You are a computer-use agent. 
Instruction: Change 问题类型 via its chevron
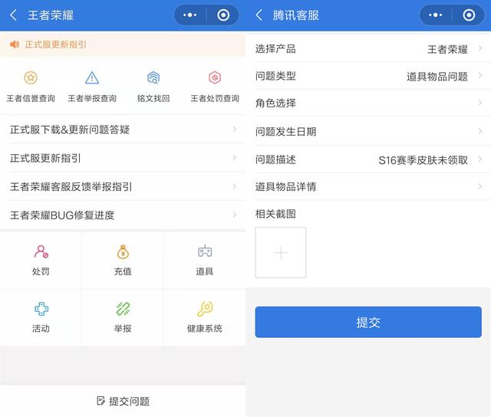click(x=480, y=75)
